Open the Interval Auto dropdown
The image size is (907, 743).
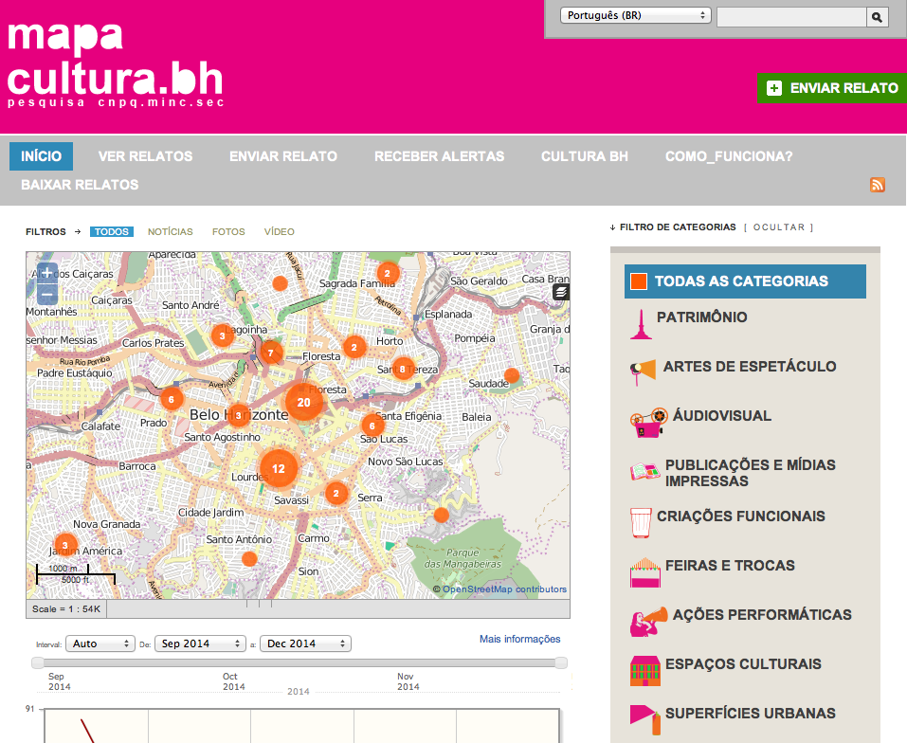[100, 643]
